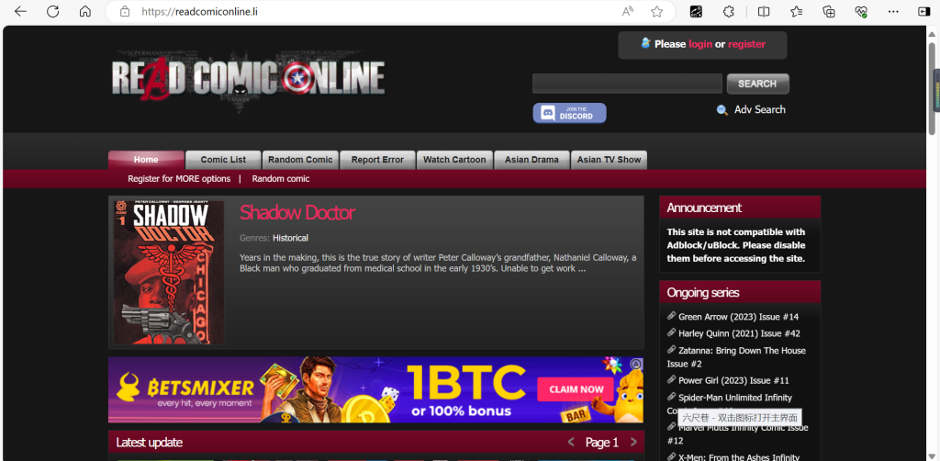Open Harley Quinn (2021) Issue #42
The height and width of the screenshot is (461, 940).
click(739, 333)
